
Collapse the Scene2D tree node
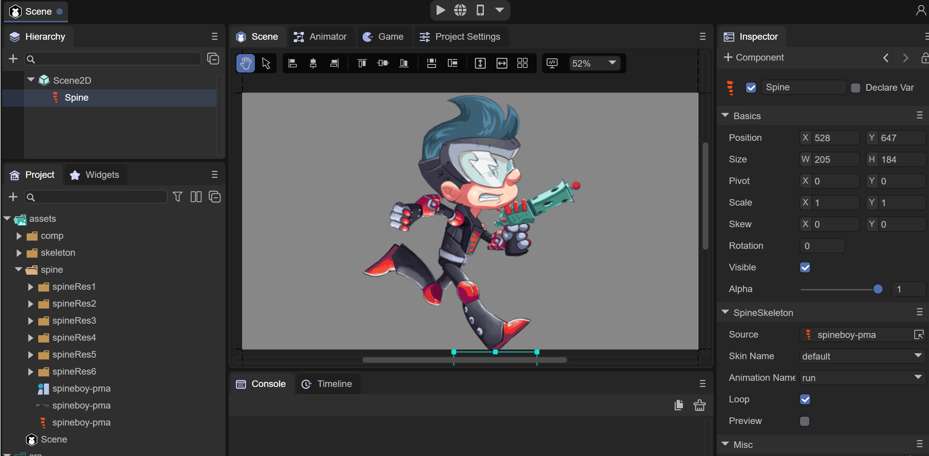(x=31, y=80)
